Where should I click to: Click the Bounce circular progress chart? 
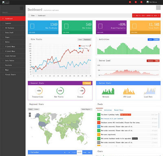point(81,90)
